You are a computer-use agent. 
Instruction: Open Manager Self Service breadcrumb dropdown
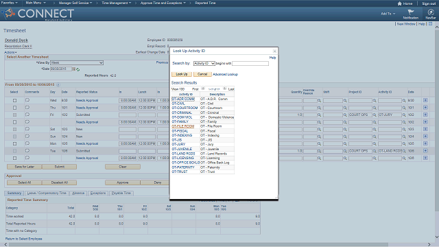coord(75,3)
